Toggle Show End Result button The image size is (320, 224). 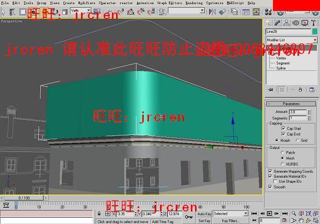282,90
